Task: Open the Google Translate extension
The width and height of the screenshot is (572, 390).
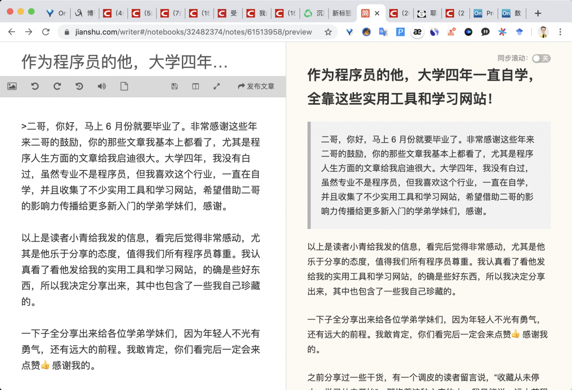Action: pyautogui.click(x=383, y=32)
